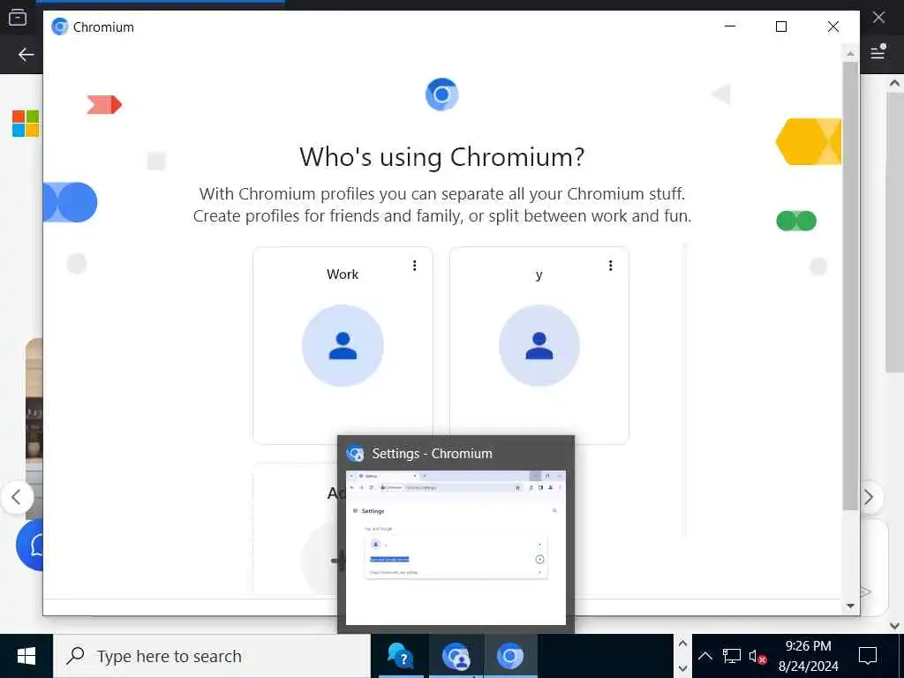Click the Chromium icon in the title bar

point(60,26)
